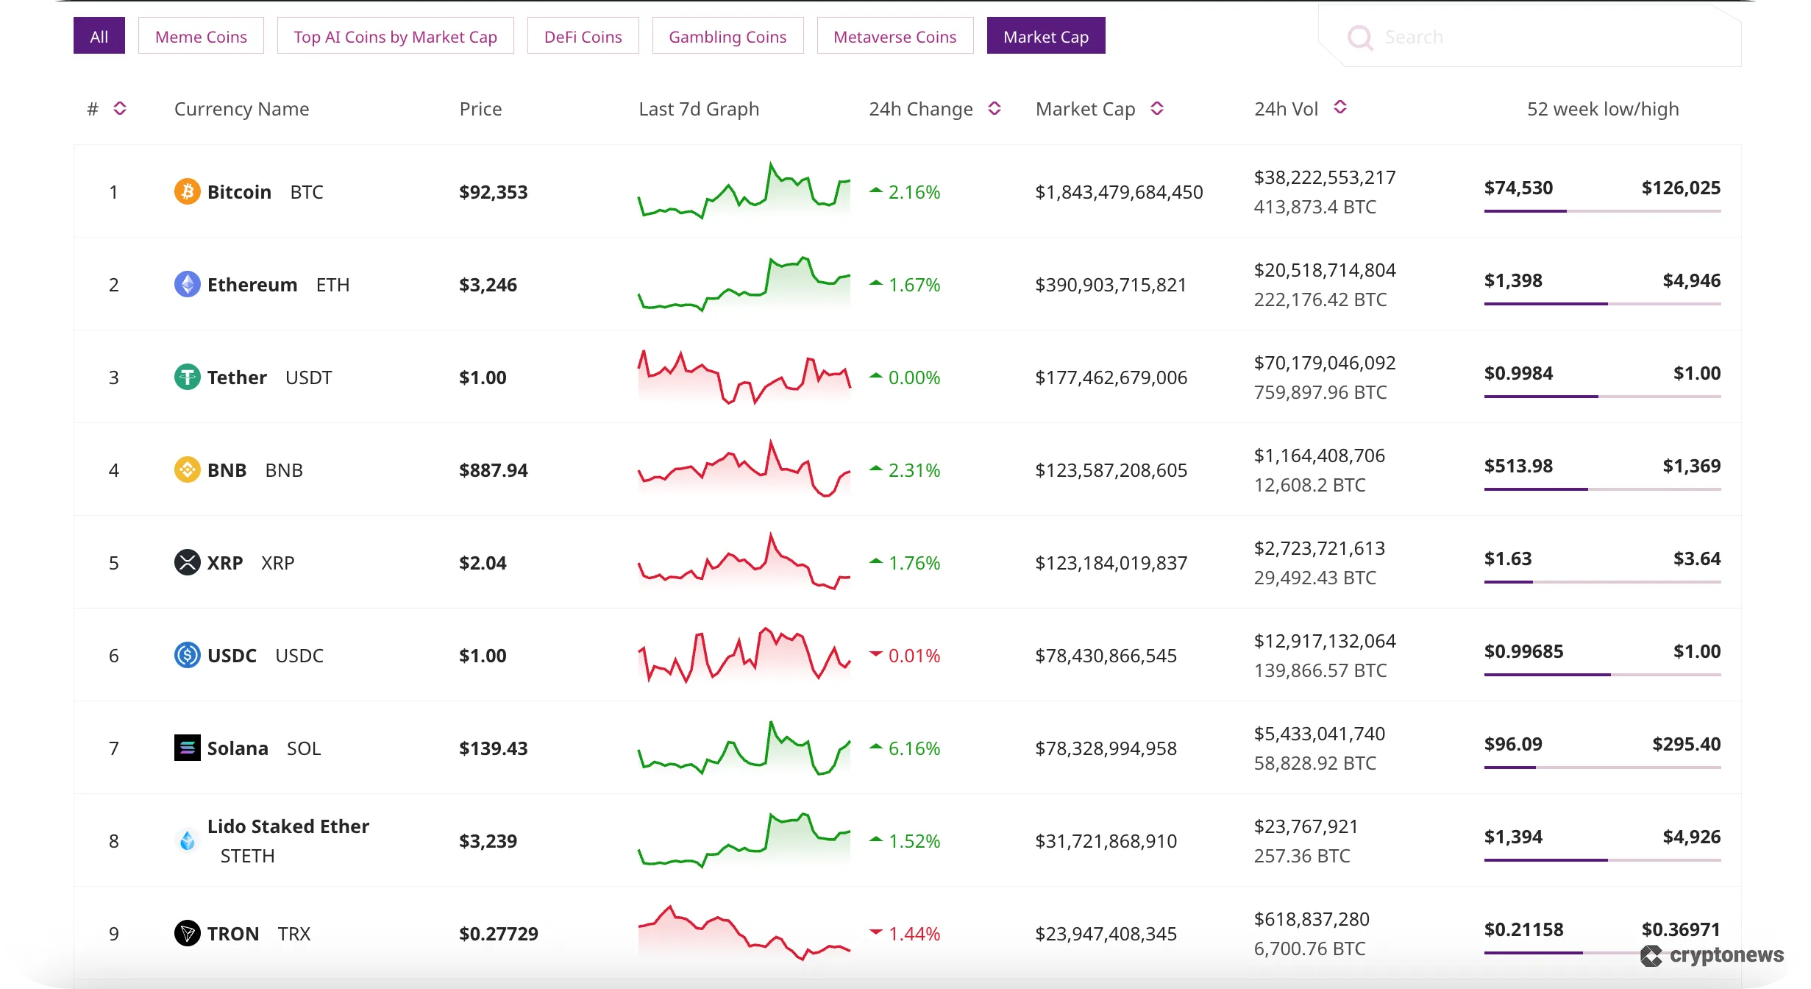
Task: Select the BNB coin icon
Action: [188, 469]
